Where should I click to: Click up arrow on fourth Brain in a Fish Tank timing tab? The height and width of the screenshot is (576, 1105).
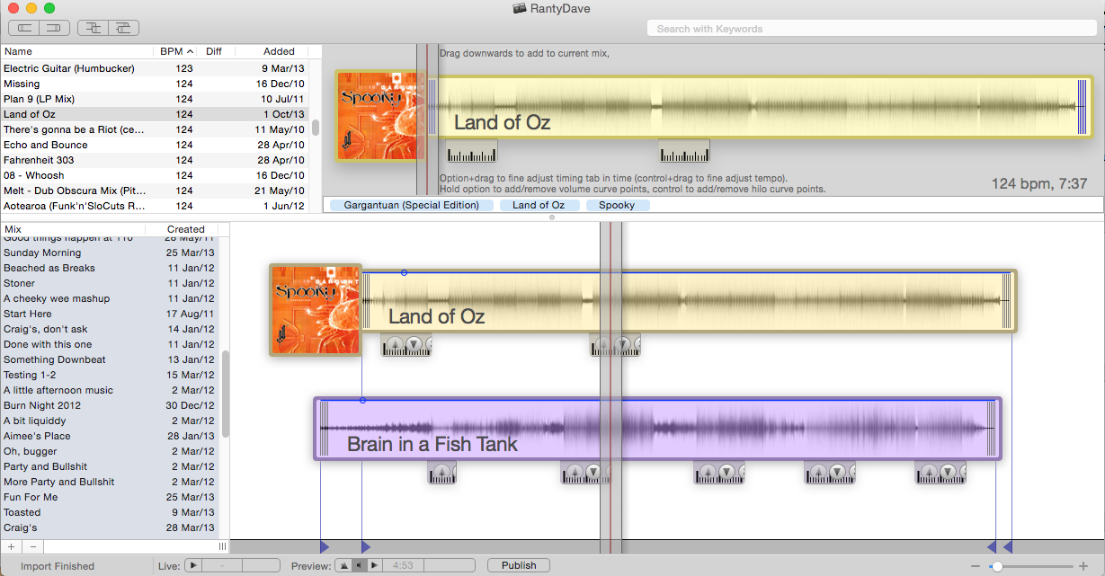click(820, 472)
